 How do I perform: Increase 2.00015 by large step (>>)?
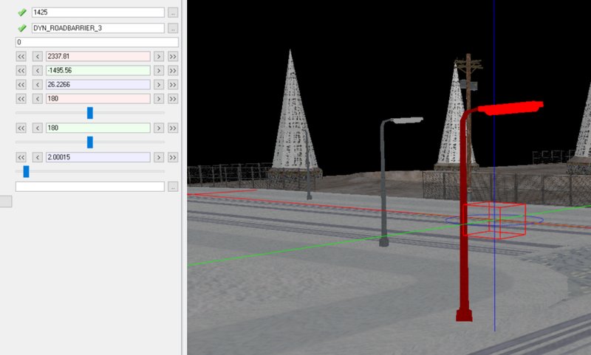(x=173, y=157)
